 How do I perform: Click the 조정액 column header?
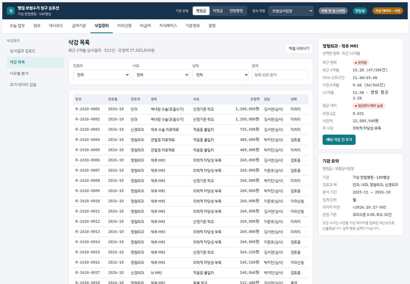click(x=255, y=99)
